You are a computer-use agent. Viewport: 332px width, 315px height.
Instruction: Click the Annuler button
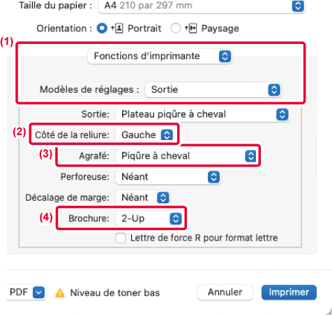coord(225,292)
